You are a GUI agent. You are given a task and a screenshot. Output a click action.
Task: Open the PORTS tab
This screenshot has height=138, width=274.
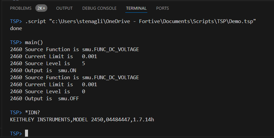[x=163, y=8]
